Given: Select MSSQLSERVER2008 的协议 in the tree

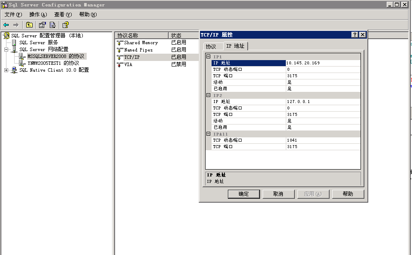Looking at the screenshot, I should 56,56.
